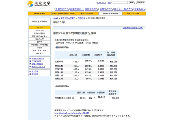Select 学部入学 in the sidebar menu
The width and height of the screenshot is (181, 120).
(x=40, y=28)
